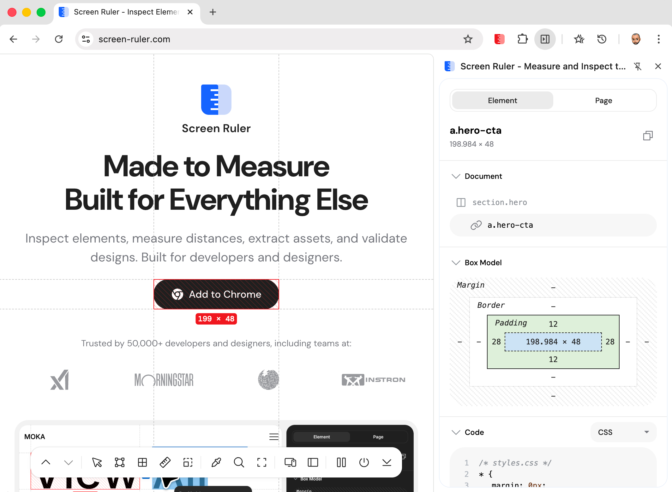Image resolution: width=672 pixels, height=492 pixels.
Task: Switch to the Element tab
Action: click(502, 101)
